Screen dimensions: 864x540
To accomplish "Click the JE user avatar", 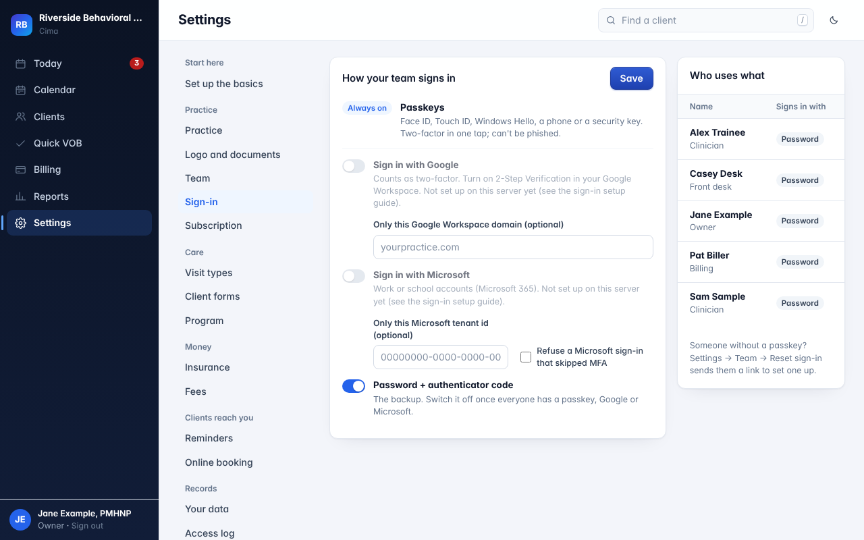I will coord(20,519).
